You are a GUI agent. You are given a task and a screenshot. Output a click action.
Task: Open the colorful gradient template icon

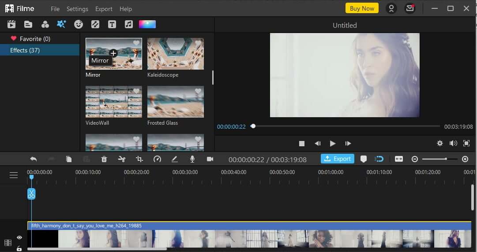tap(147, 24)
